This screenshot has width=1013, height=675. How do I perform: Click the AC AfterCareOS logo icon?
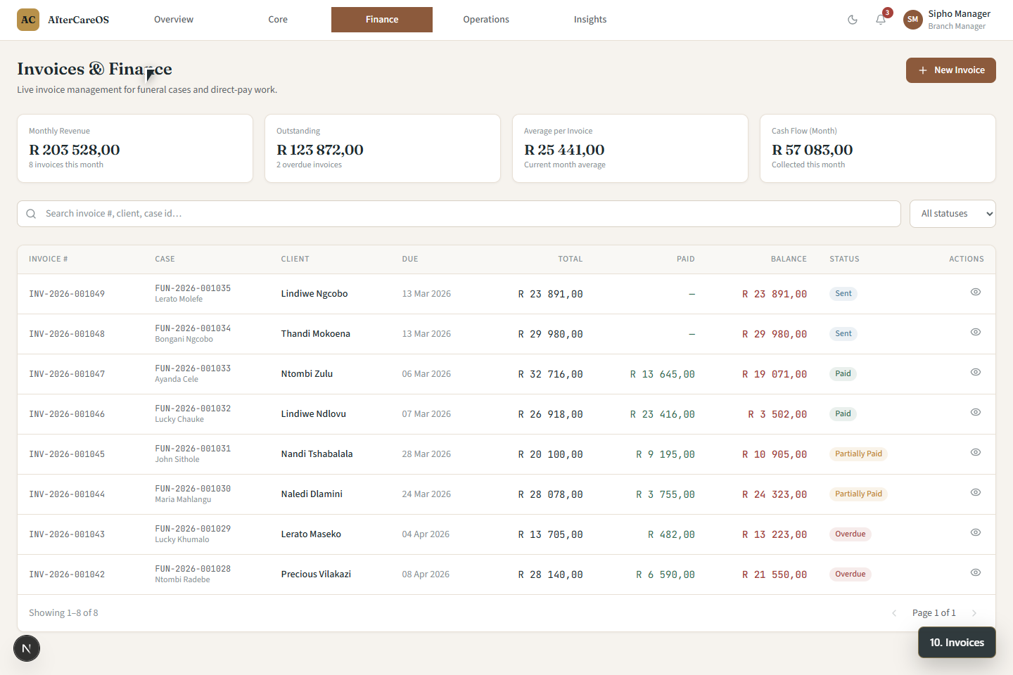point(28,20)
